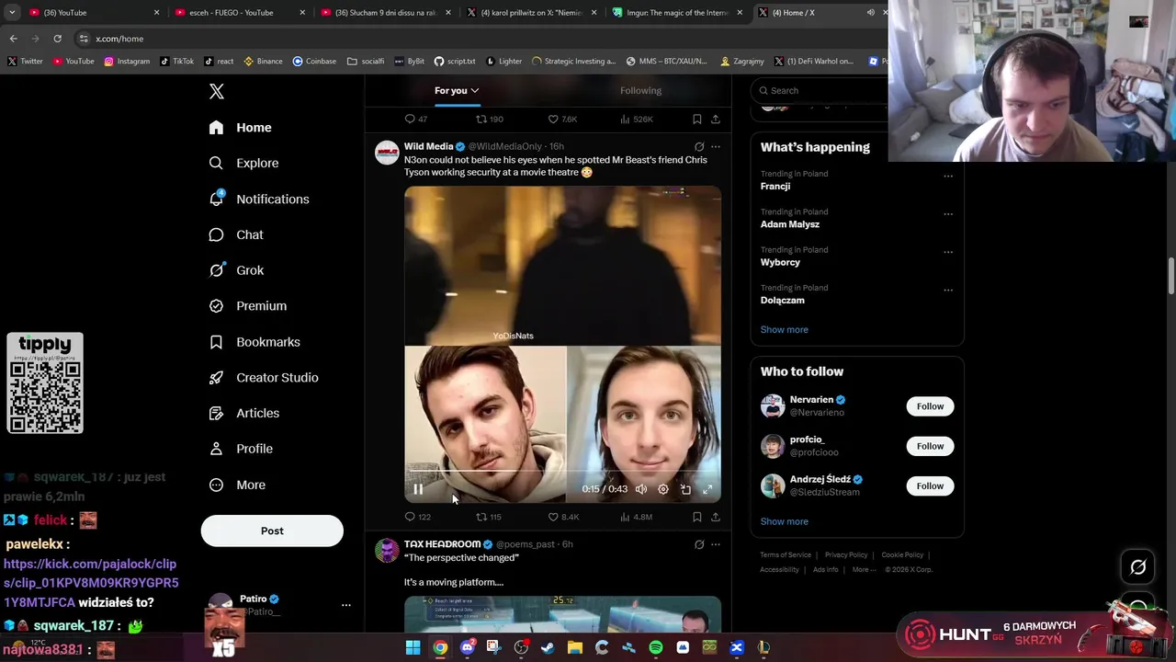Viewport: 1176px width, 662px height.
Task: Go back in Chrome browser
Action: click(13, 39)
